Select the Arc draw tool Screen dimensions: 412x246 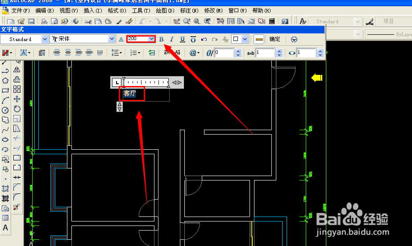click(5, 100)
